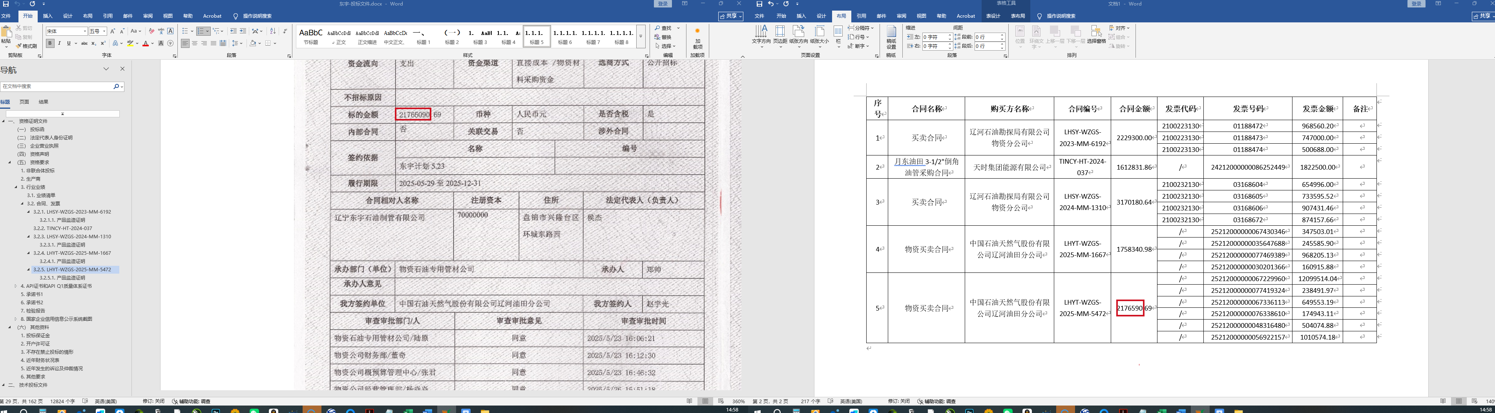Save the 东宇-投标文件 document via quick access
Screen dimensions: 1495x413
tap(5, 4)
